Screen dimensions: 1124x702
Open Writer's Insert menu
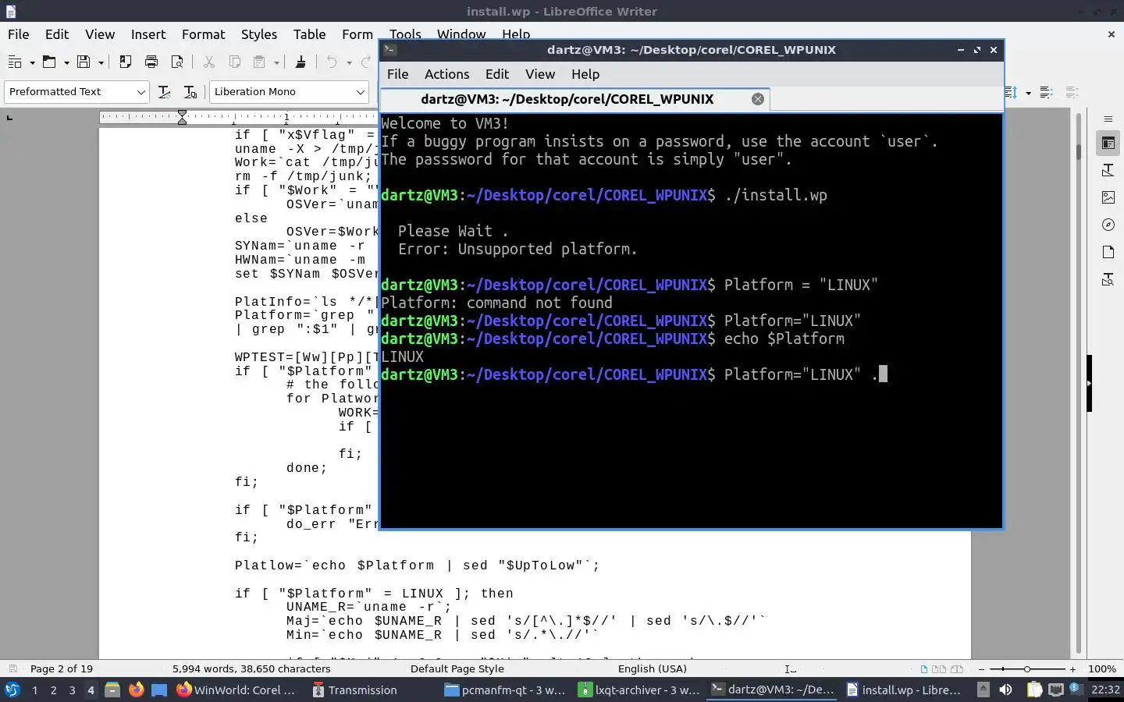(148, 34)
